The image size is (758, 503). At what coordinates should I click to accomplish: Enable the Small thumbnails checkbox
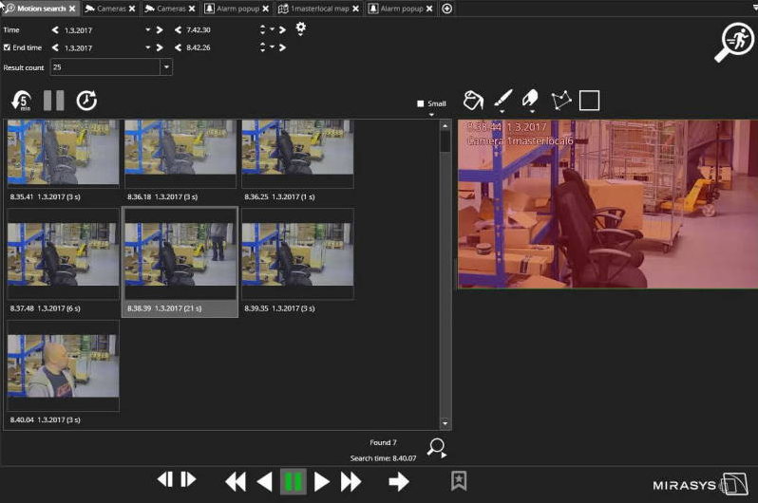click(421, 103)
